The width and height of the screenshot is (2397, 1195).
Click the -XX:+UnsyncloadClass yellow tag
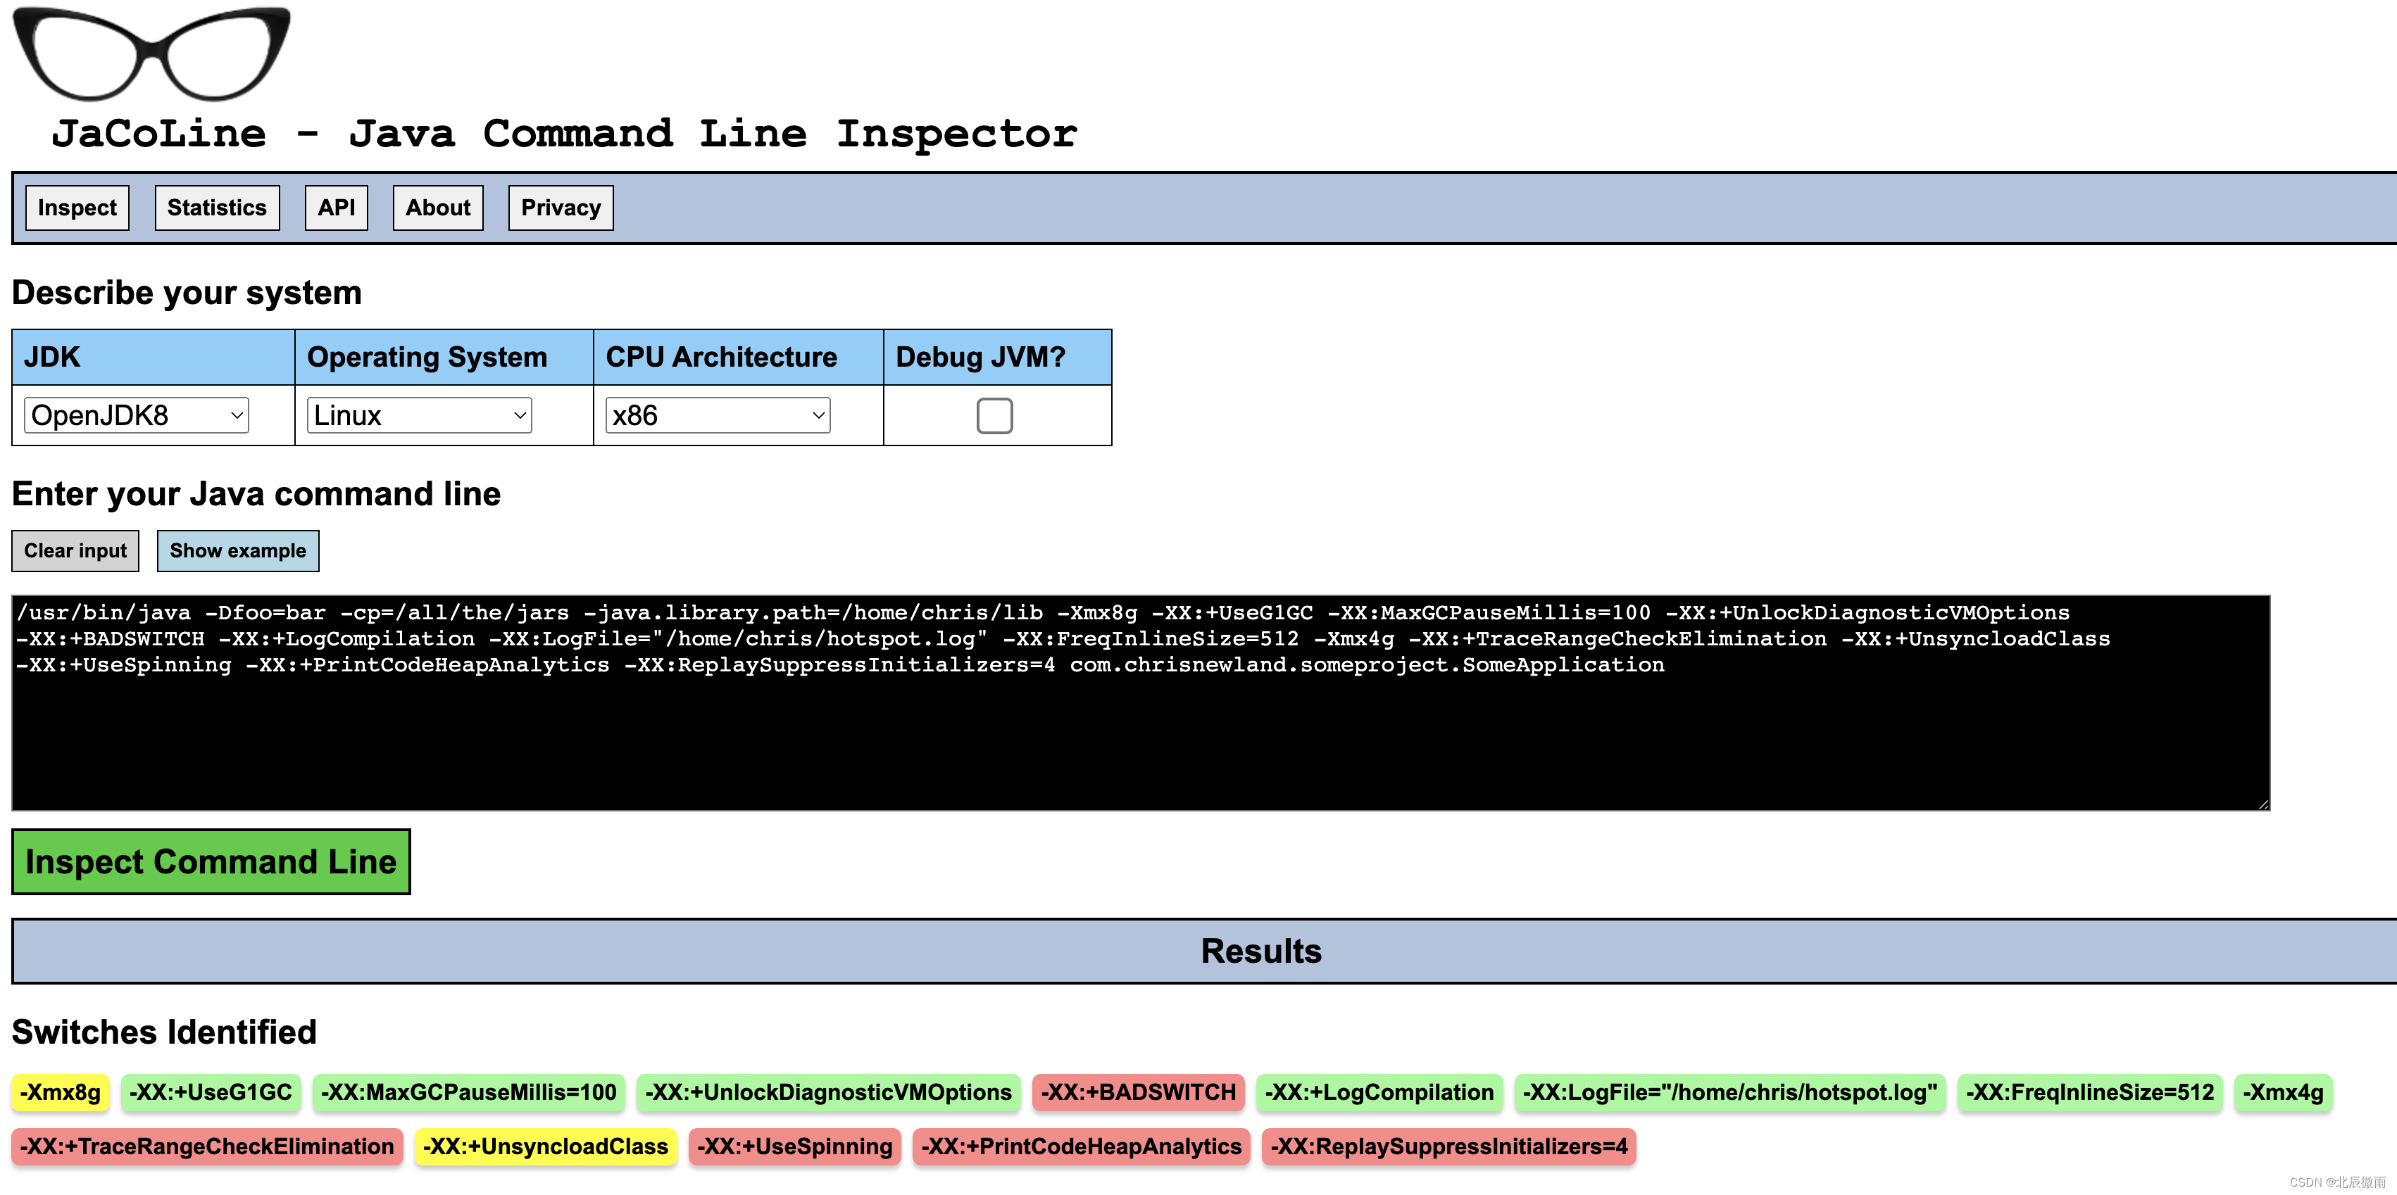coord(545,1146)
